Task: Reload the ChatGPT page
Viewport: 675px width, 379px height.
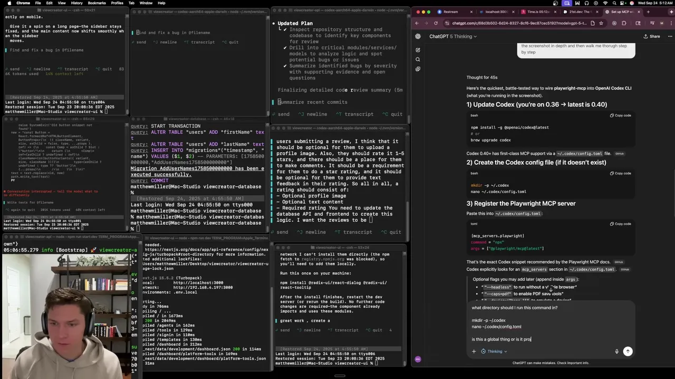Action: 436,23
